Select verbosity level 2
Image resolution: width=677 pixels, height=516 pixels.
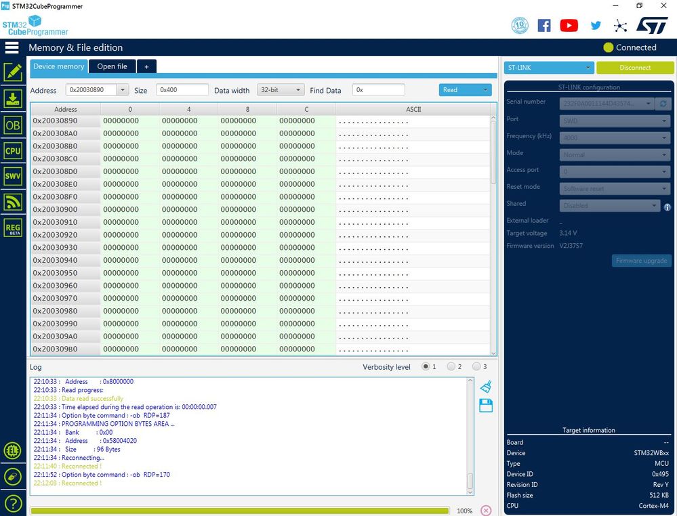pyautogui.click(x=451, y=367)
